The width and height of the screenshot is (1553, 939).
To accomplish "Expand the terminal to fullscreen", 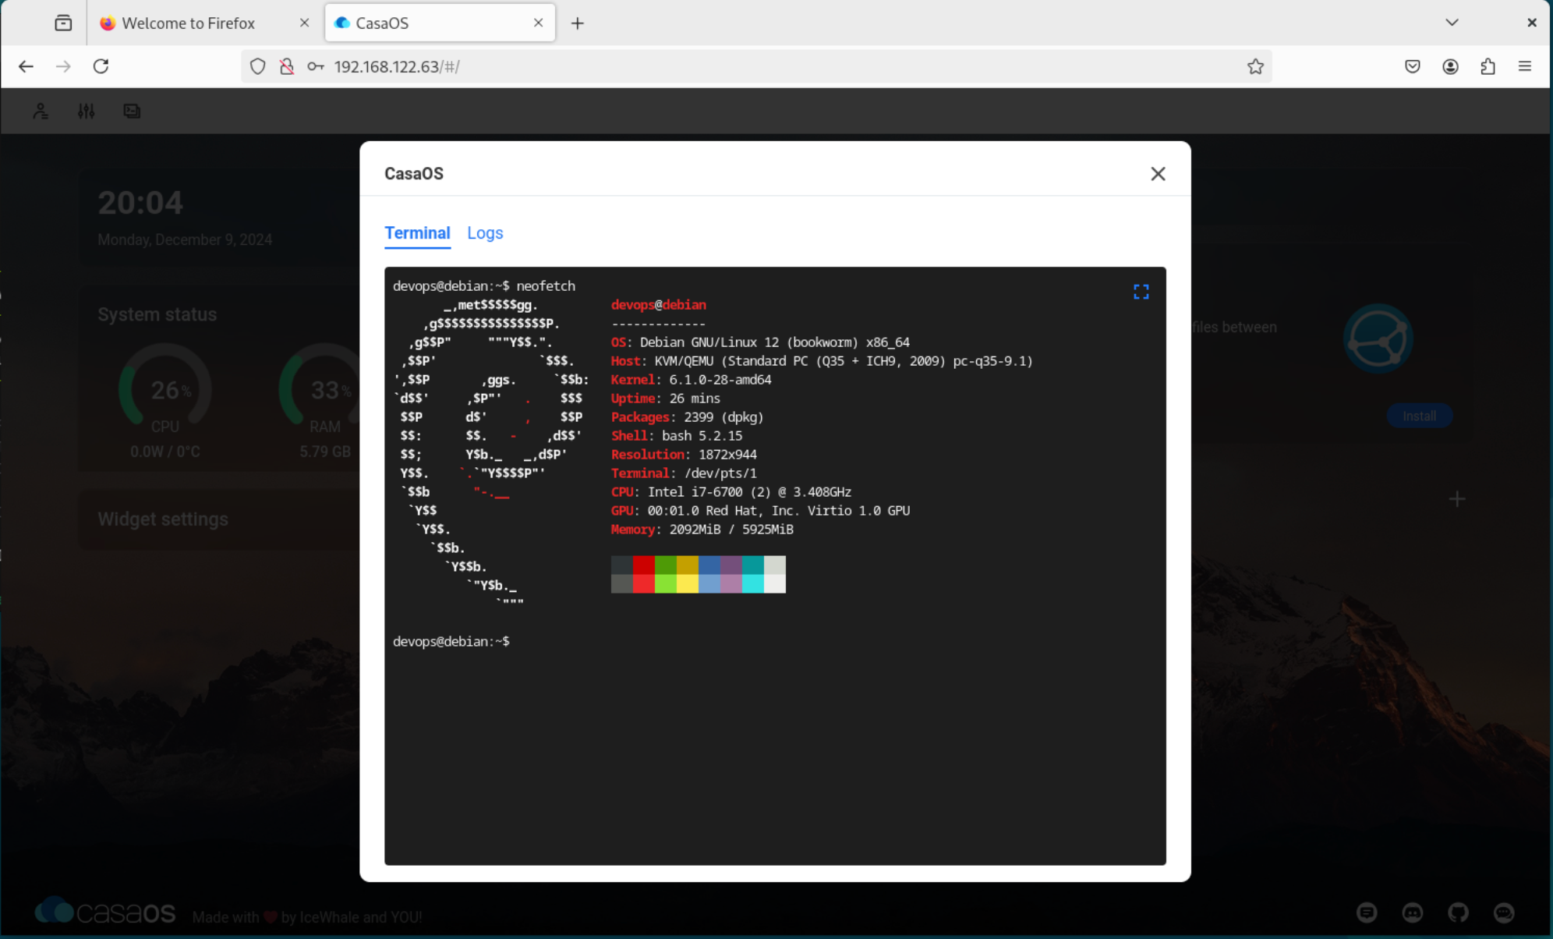I will click(1141, 291).
